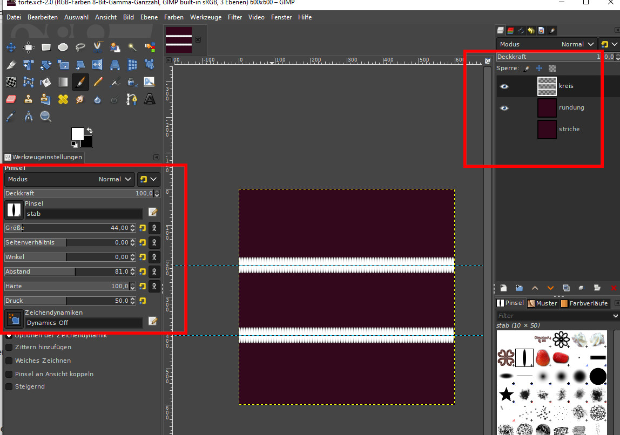Click the white foreground color swatch
The width and height of the screenshot is (620, 435).
77,133
